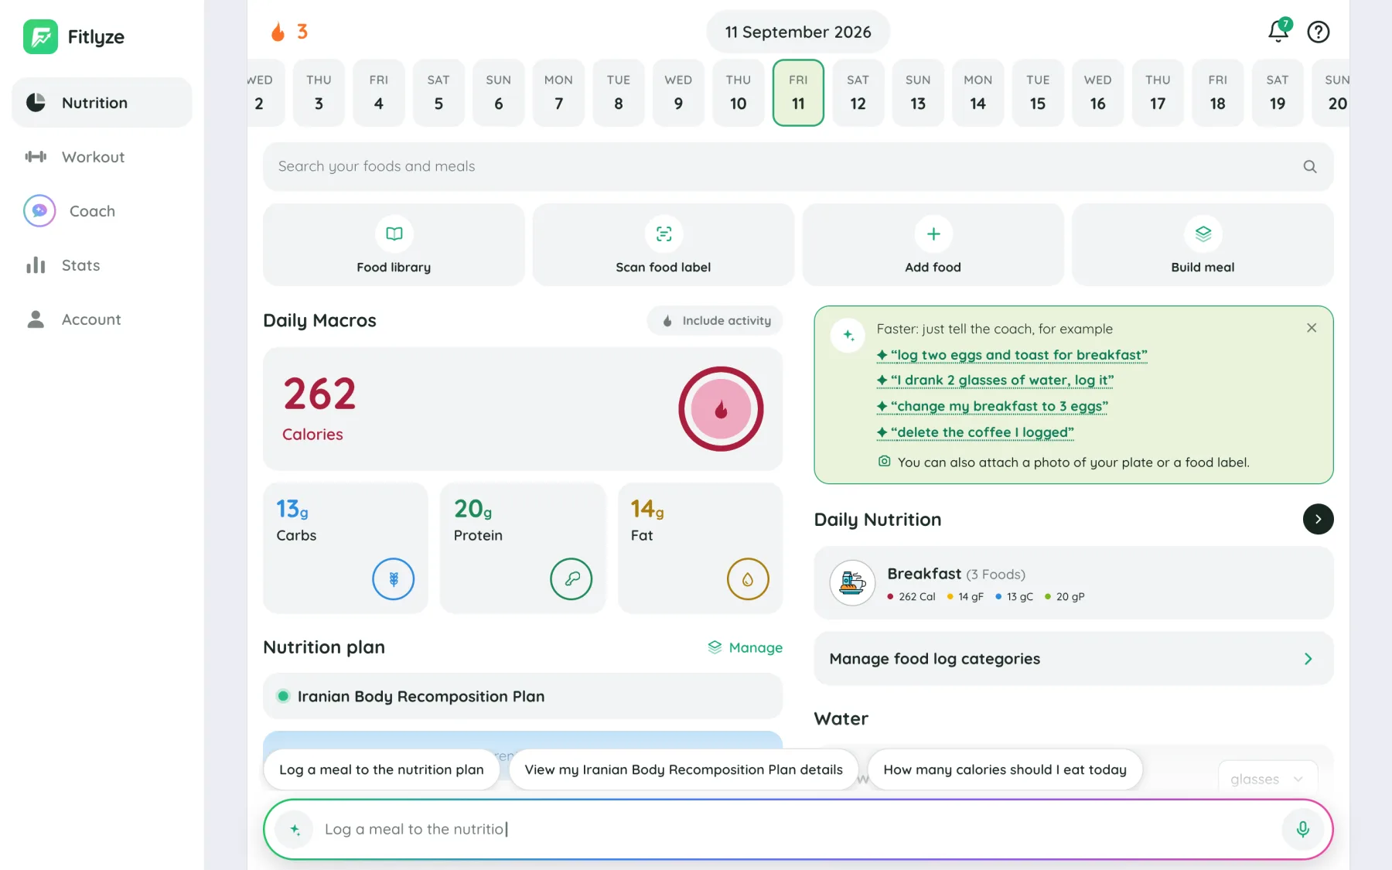This screenshot has height=870, width=1392.
Task: Choose "How many calories should I eat today"
Action: (1005, 769)
